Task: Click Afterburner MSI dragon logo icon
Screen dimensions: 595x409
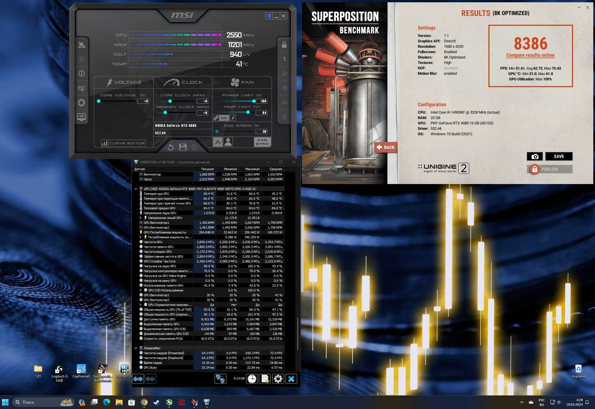Action: click(82, 45)
